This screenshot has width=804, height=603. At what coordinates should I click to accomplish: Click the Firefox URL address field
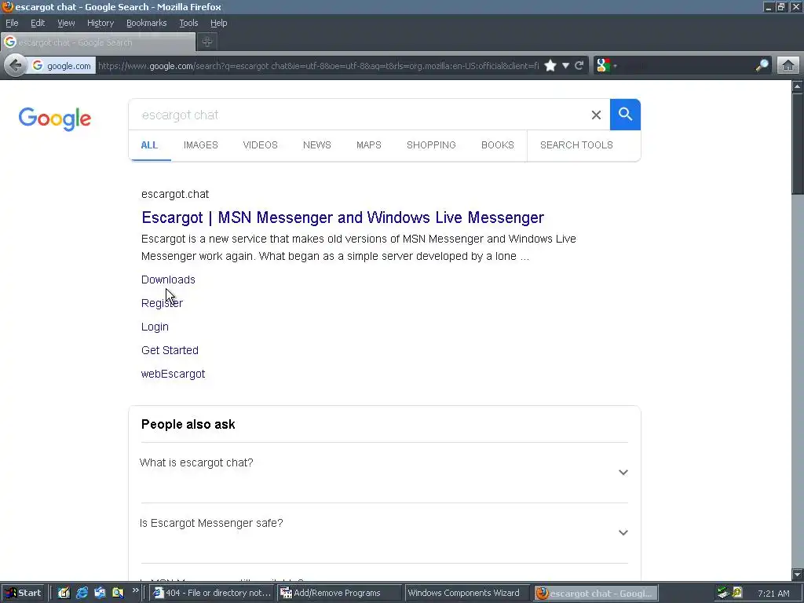coord(318,66)
